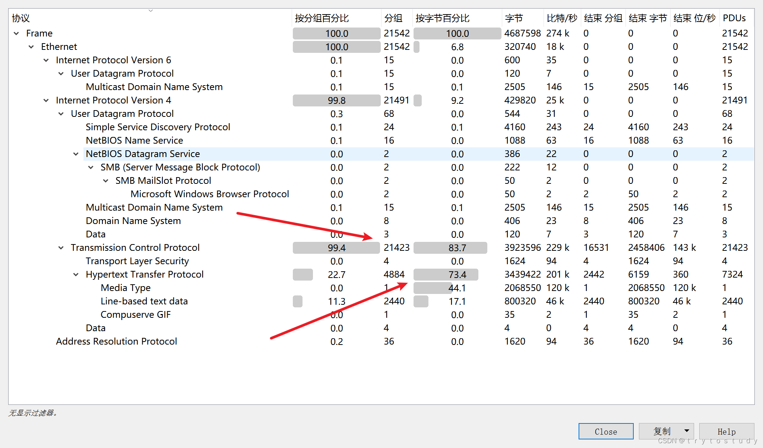Sort by 协议 column header

click(21, 18)
